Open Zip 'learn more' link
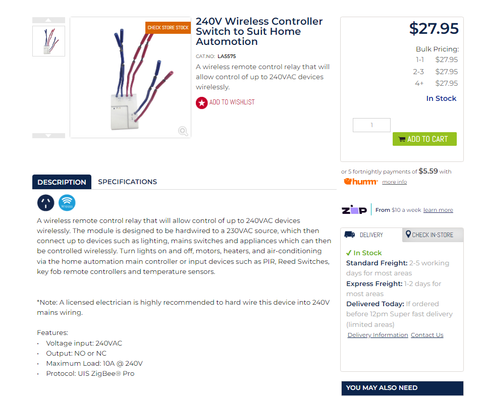The image size is (482, 396). pyautogui.click(x=438, y=210)
